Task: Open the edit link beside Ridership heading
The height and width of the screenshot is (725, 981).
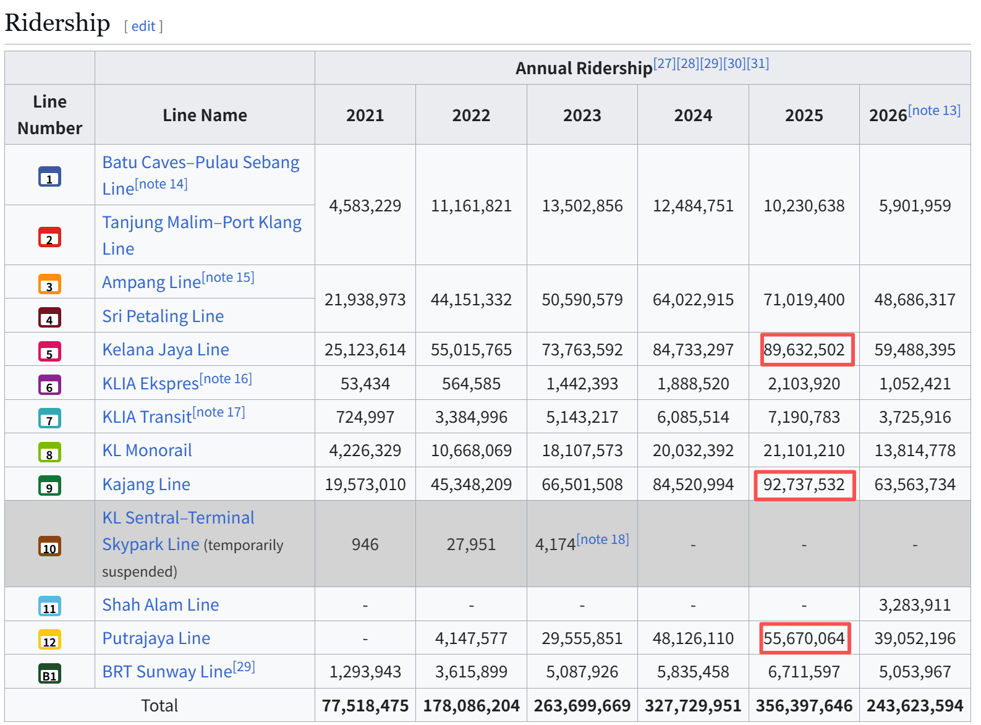Action: (143, 26)
